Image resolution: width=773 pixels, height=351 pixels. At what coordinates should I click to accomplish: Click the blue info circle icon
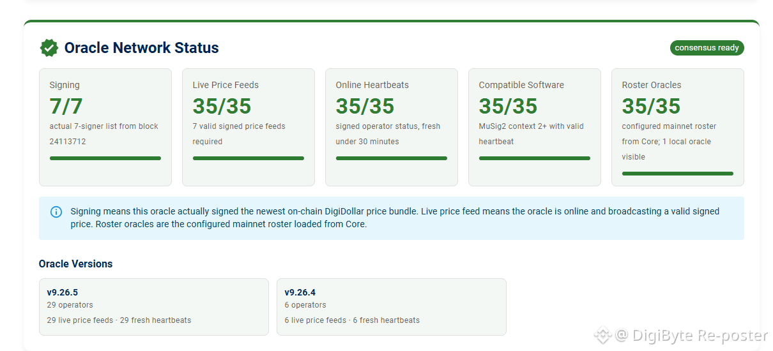56,212
